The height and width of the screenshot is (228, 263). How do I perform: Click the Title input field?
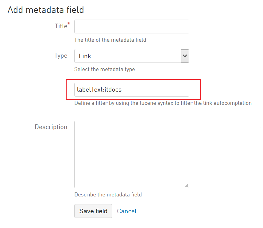(x=132, y=27)
